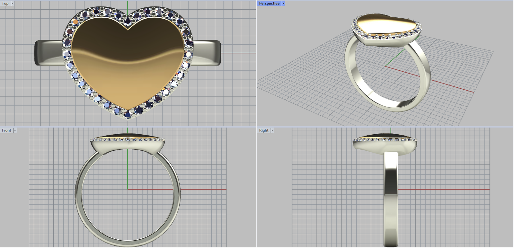Open the Top viewport menu arrow
514x248 pixels.
(13, 4)
